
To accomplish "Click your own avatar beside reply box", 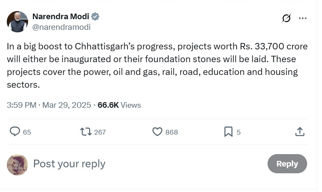I will (x=17, y=164).
